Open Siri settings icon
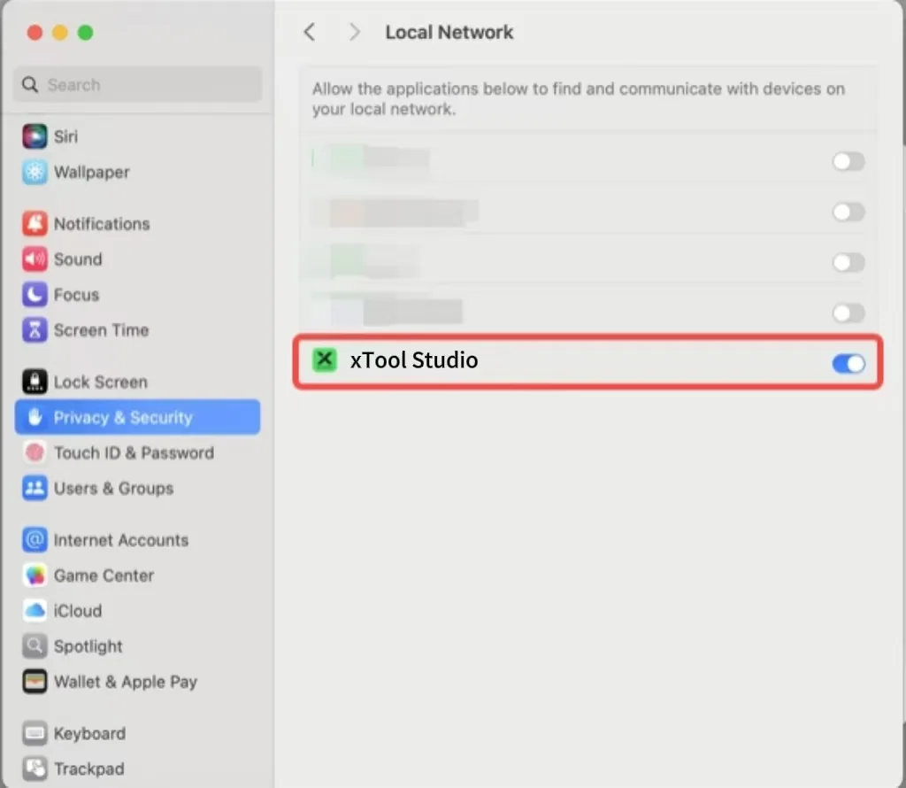This screenshot has width=906, height=788. click(35, 136)
